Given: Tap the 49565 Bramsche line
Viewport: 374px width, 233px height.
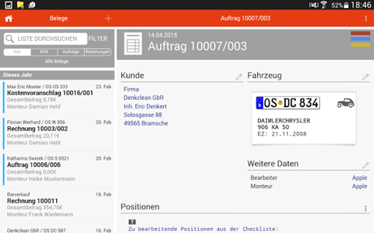Looking at the screenshot, I should (146, 123).
